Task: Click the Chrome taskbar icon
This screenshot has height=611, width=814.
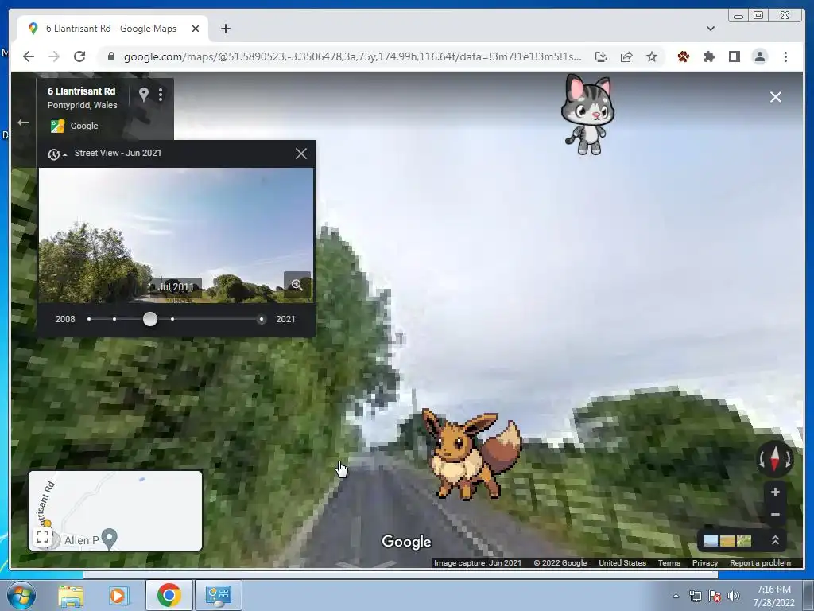Action: tap(169, 595)
